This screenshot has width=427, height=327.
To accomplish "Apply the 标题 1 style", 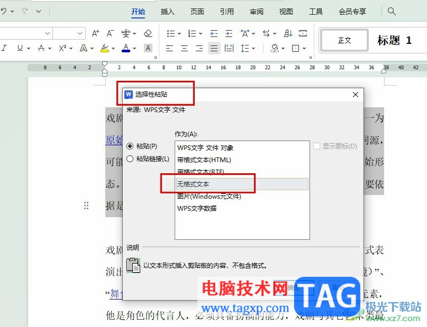I will click(394, 41).
